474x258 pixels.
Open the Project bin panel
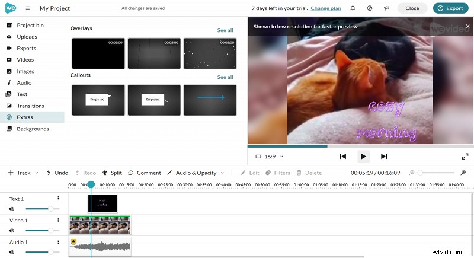tap(32, 25)
